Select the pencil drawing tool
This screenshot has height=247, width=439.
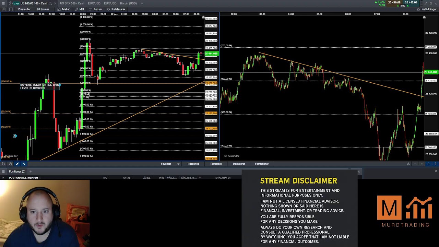pyautogui.click(x=17, y=164)
